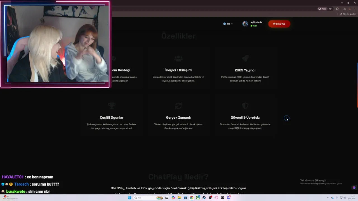Screen dimensions: 358x201
Task: Click the 2969 Yayıncı card title
Action: click(245, 70)
